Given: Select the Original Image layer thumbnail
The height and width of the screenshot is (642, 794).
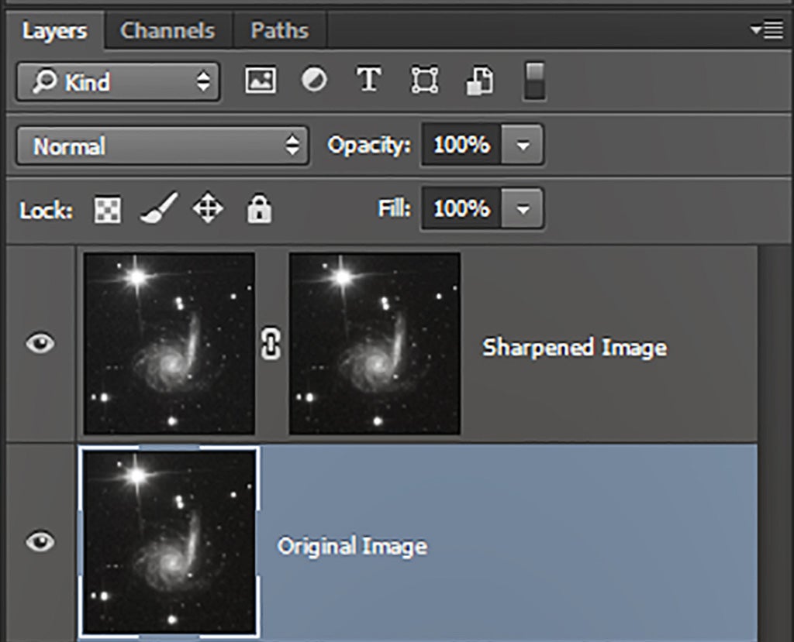Looking at the screenshot, I should click(x=170, y=542).
